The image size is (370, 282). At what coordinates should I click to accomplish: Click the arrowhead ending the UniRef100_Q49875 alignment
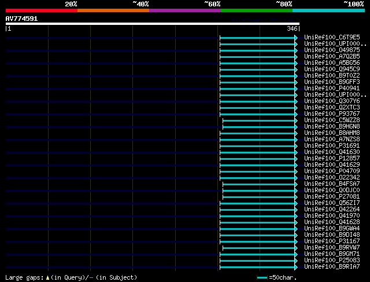pos(296,50)
